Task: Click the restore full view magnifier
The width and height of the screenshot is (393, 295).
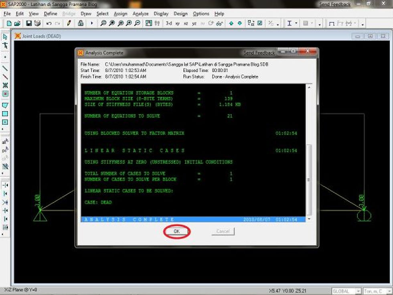Action: (x=112, y=23)
